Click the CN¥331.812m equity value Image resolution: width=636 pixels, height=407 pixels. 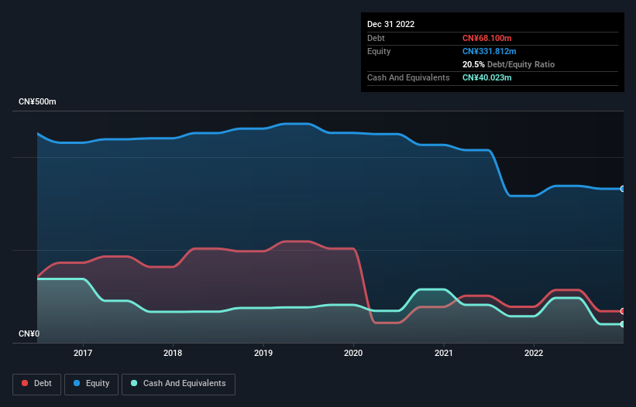pos(489,51)
